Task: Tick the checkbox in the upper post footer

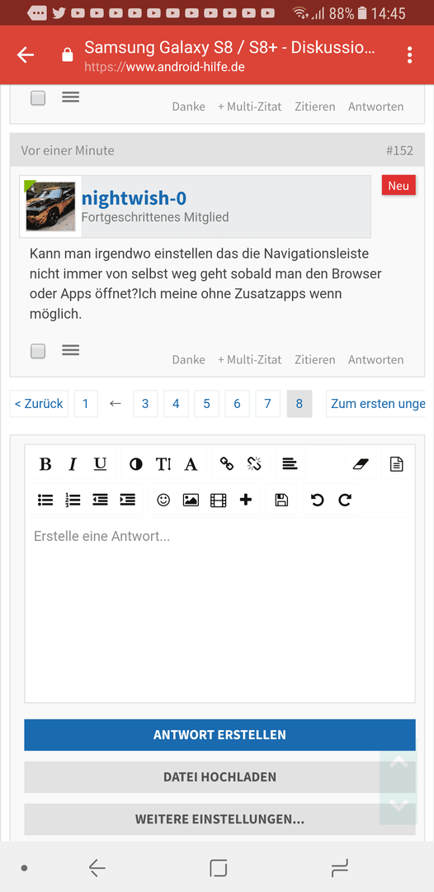Action: [x=38, y=97]
